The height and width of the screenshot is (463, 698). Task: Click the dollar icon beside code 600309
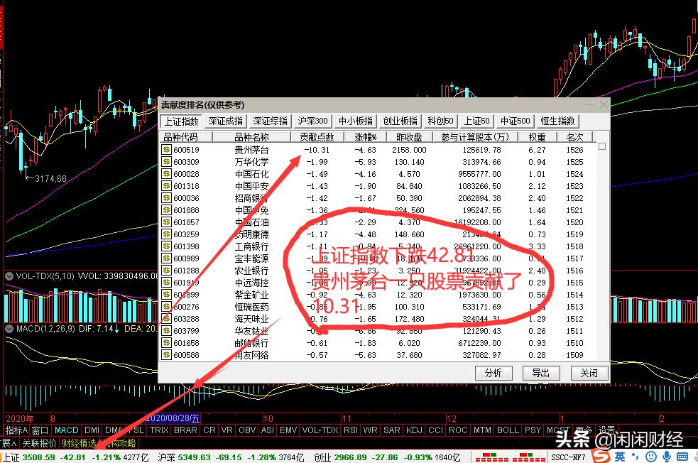coord(166,162)
